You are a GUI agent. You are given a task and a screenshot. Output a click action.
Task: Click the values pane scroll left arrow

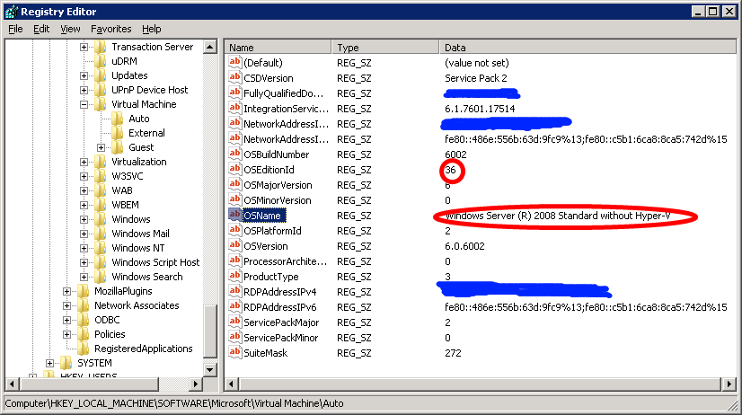point(231,384)
